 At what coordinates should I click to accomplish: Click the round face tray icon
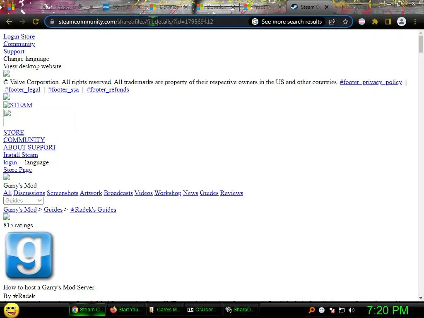pos(321,310)
